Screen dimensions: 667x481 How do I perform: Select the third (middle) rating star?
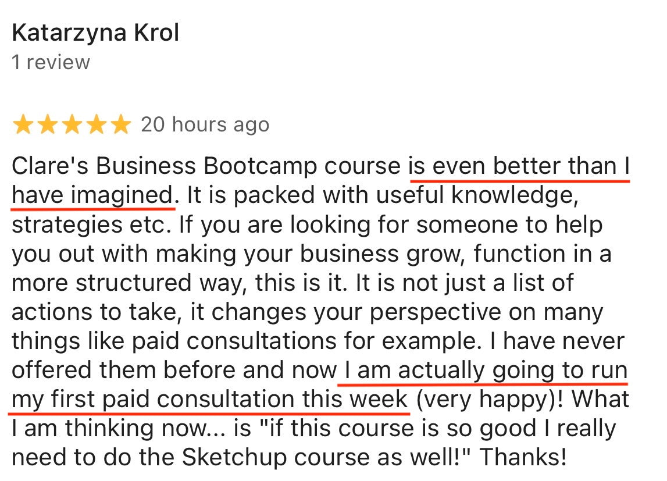tap(73, 124)
